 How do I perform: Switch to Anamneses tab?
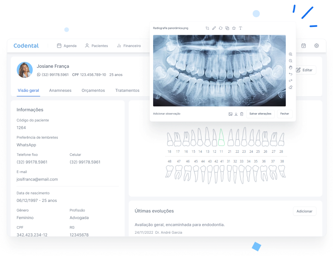(60, 91)
